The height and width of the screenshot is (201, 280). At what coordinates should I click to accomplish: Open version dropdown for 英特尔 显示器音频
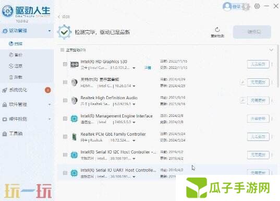click(134, 86)
